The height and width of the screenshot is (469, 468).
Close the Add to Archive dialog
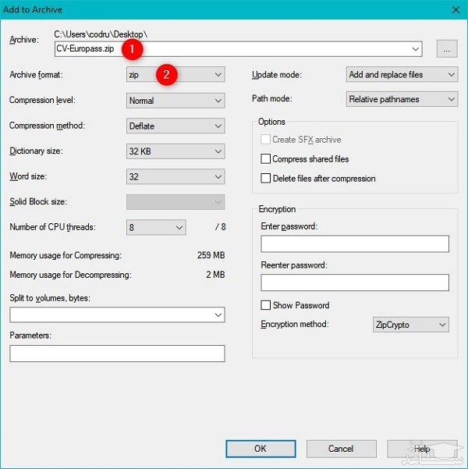(454, 10)
